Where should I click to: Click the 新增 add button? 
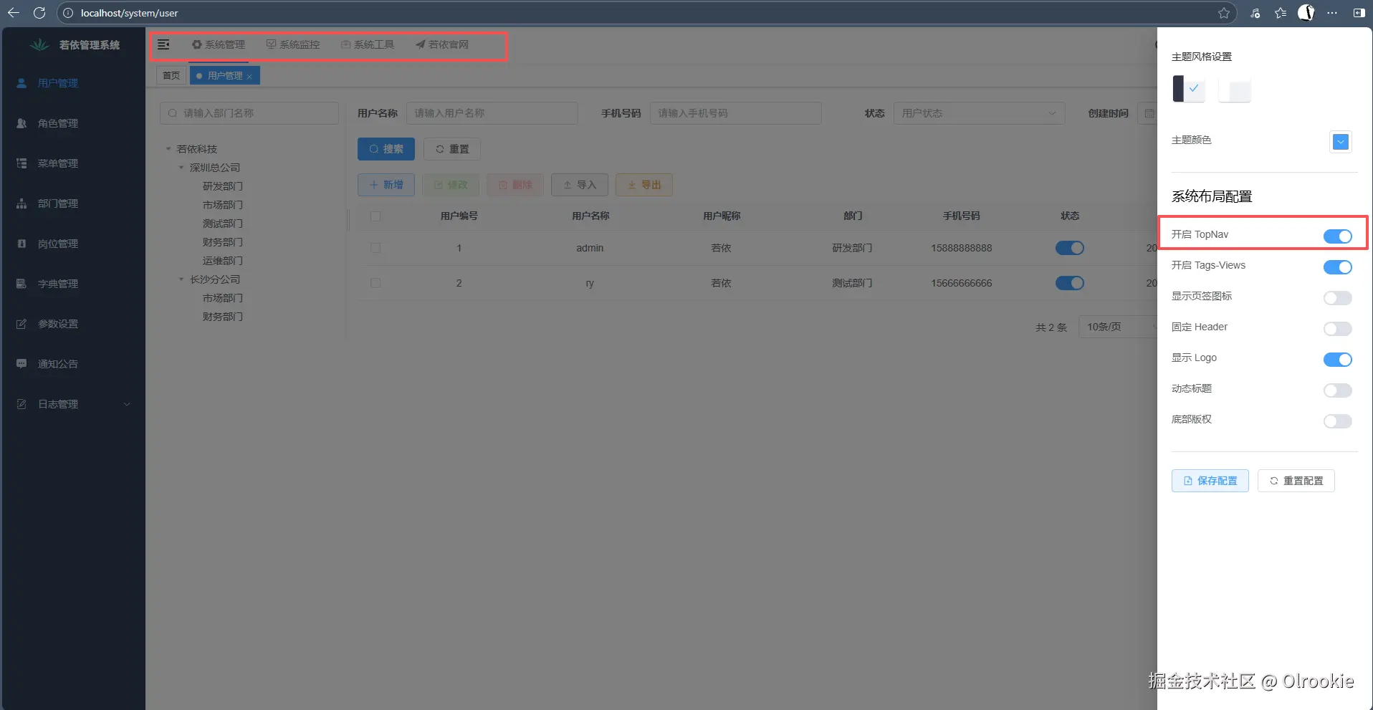(x=386, y=185)
